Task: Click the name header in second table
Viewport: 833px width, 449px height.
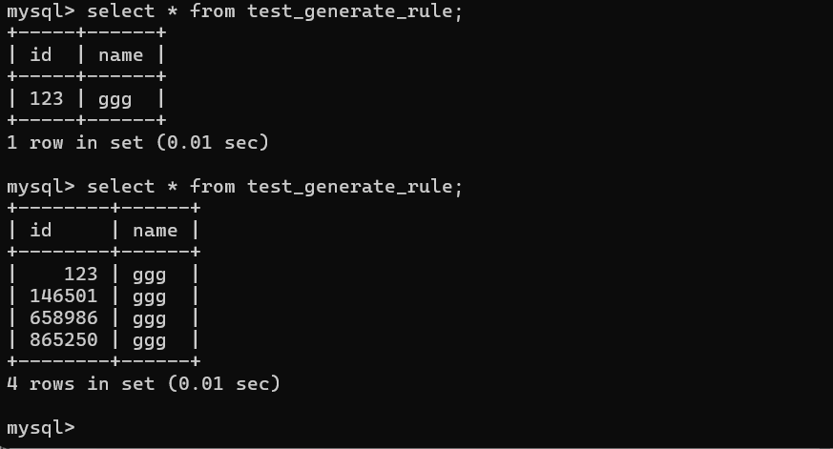Action: (156, 231)
